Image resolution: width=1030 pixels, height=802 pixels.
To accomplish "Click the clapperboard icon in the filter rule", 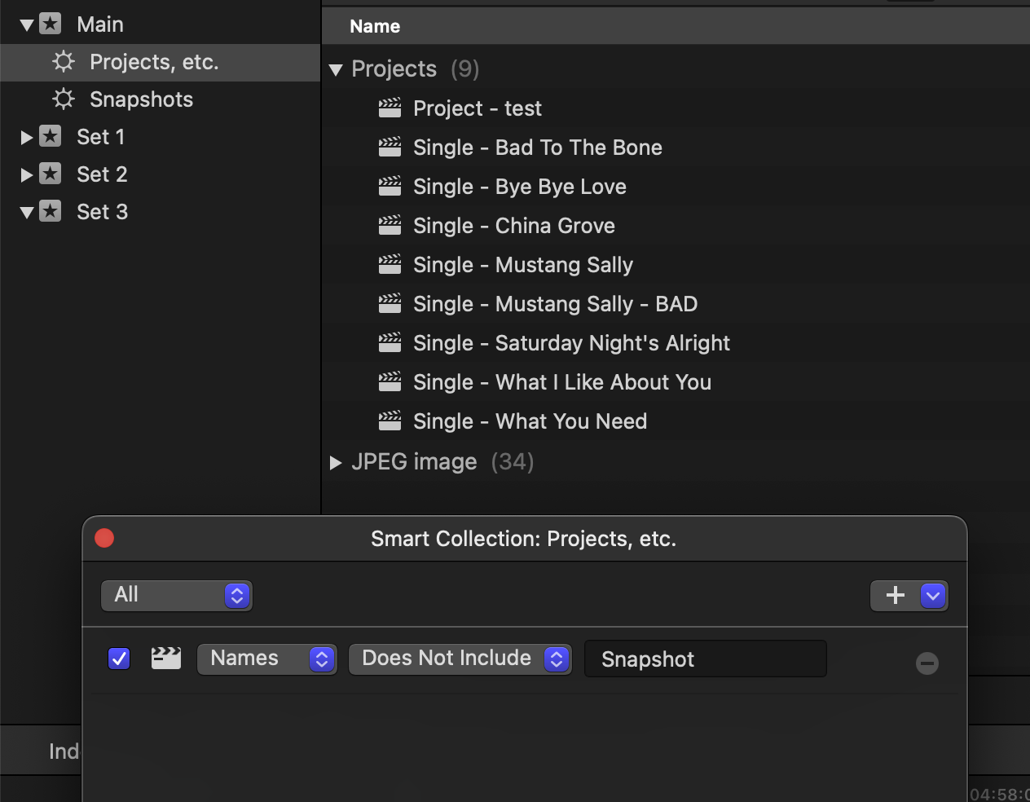I will pos(166,659).
